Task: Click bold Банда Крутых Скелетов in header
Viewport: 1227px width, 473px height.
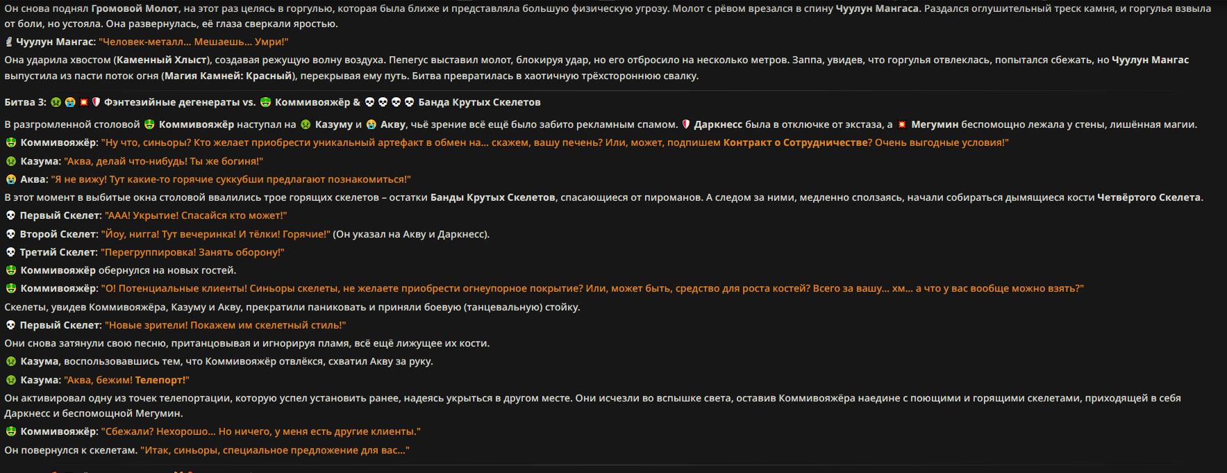Action: coord(479,102)
